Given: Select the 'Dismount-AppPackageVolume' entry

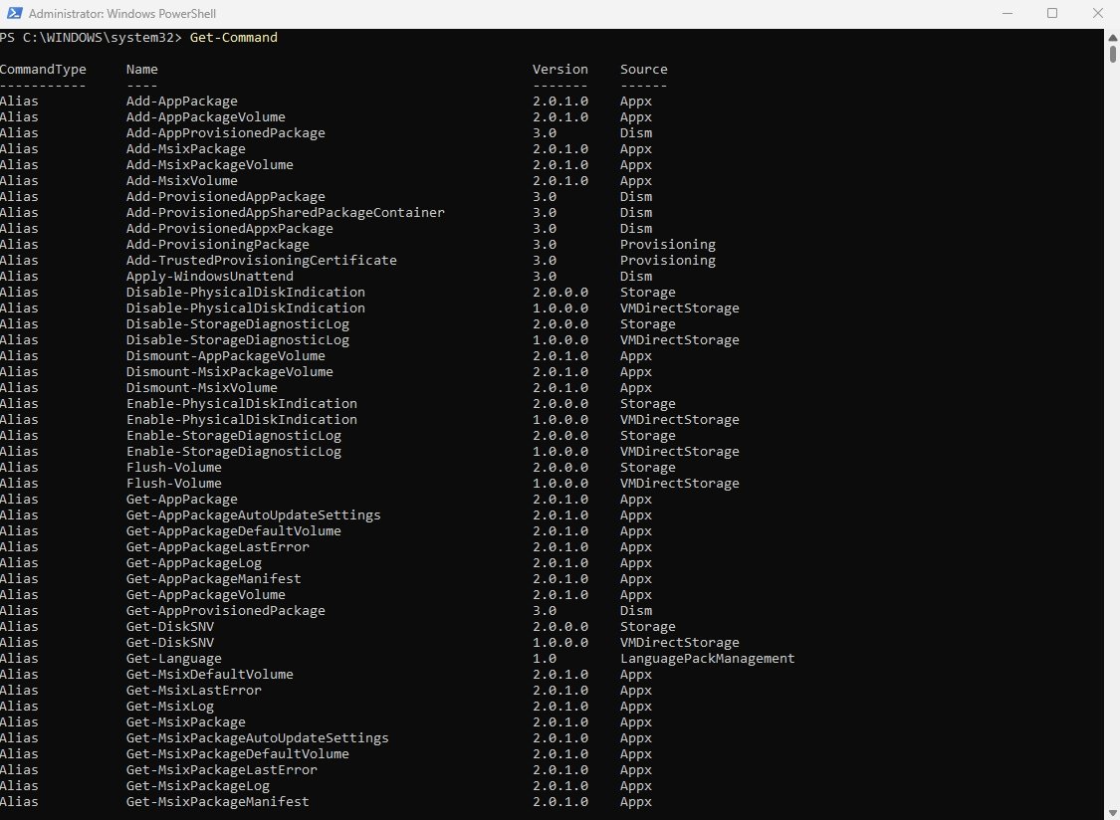Looking at the screenshot, I should click(x=226, y=355).
